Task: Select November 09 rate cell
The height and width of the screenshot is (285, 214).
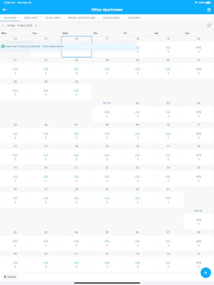Action: tap(15, 265)
